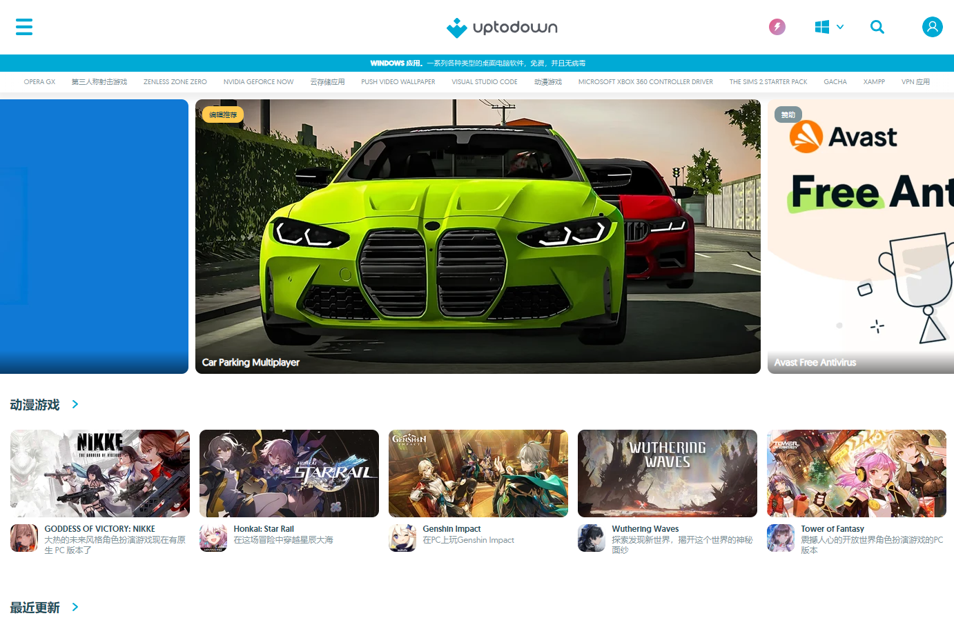Open the Zenless Zone Zero link
The height and width of the screenshot is (618, 954).
click(x=175, y=82)
